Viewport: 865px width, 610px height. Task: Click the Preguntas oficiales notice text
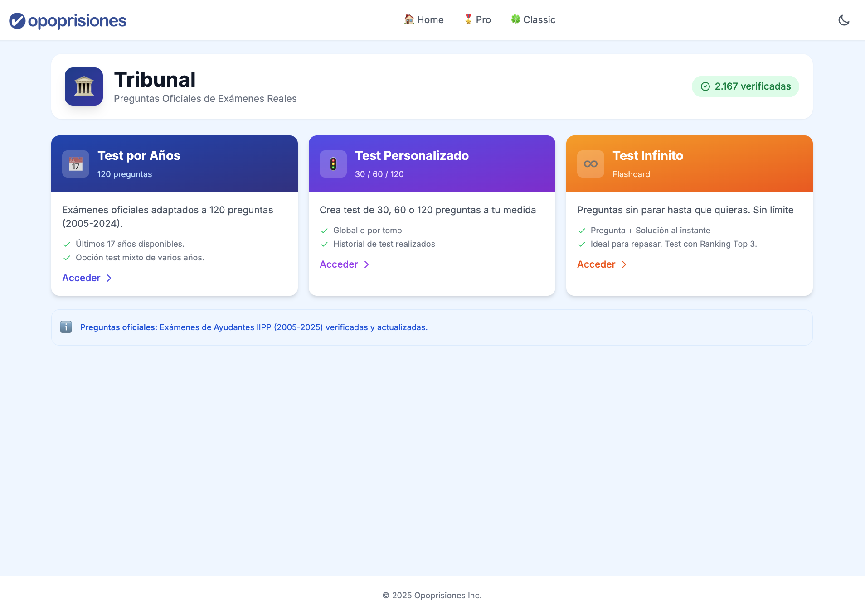point(254,327)
